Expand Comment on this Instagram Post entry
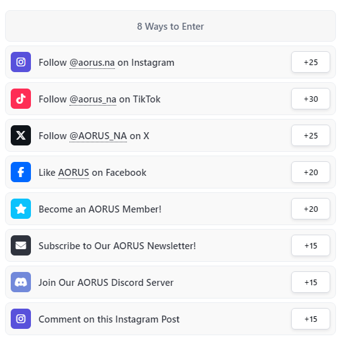This screenshot has height=339, width=341. coord(170,319)
